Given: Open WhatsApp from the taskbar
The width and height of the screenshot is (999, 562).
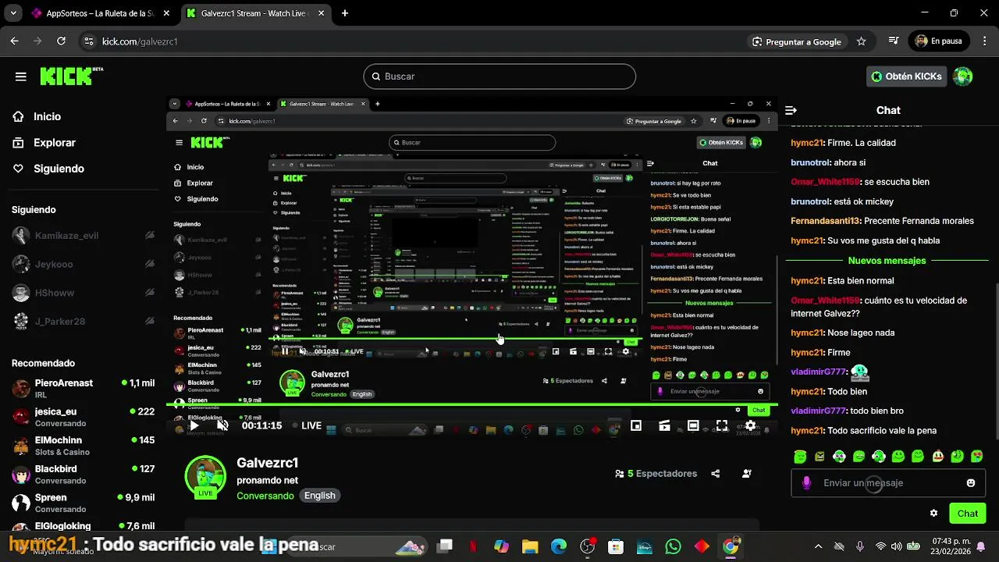Looking at the screenshot, I should coord(673,547).
